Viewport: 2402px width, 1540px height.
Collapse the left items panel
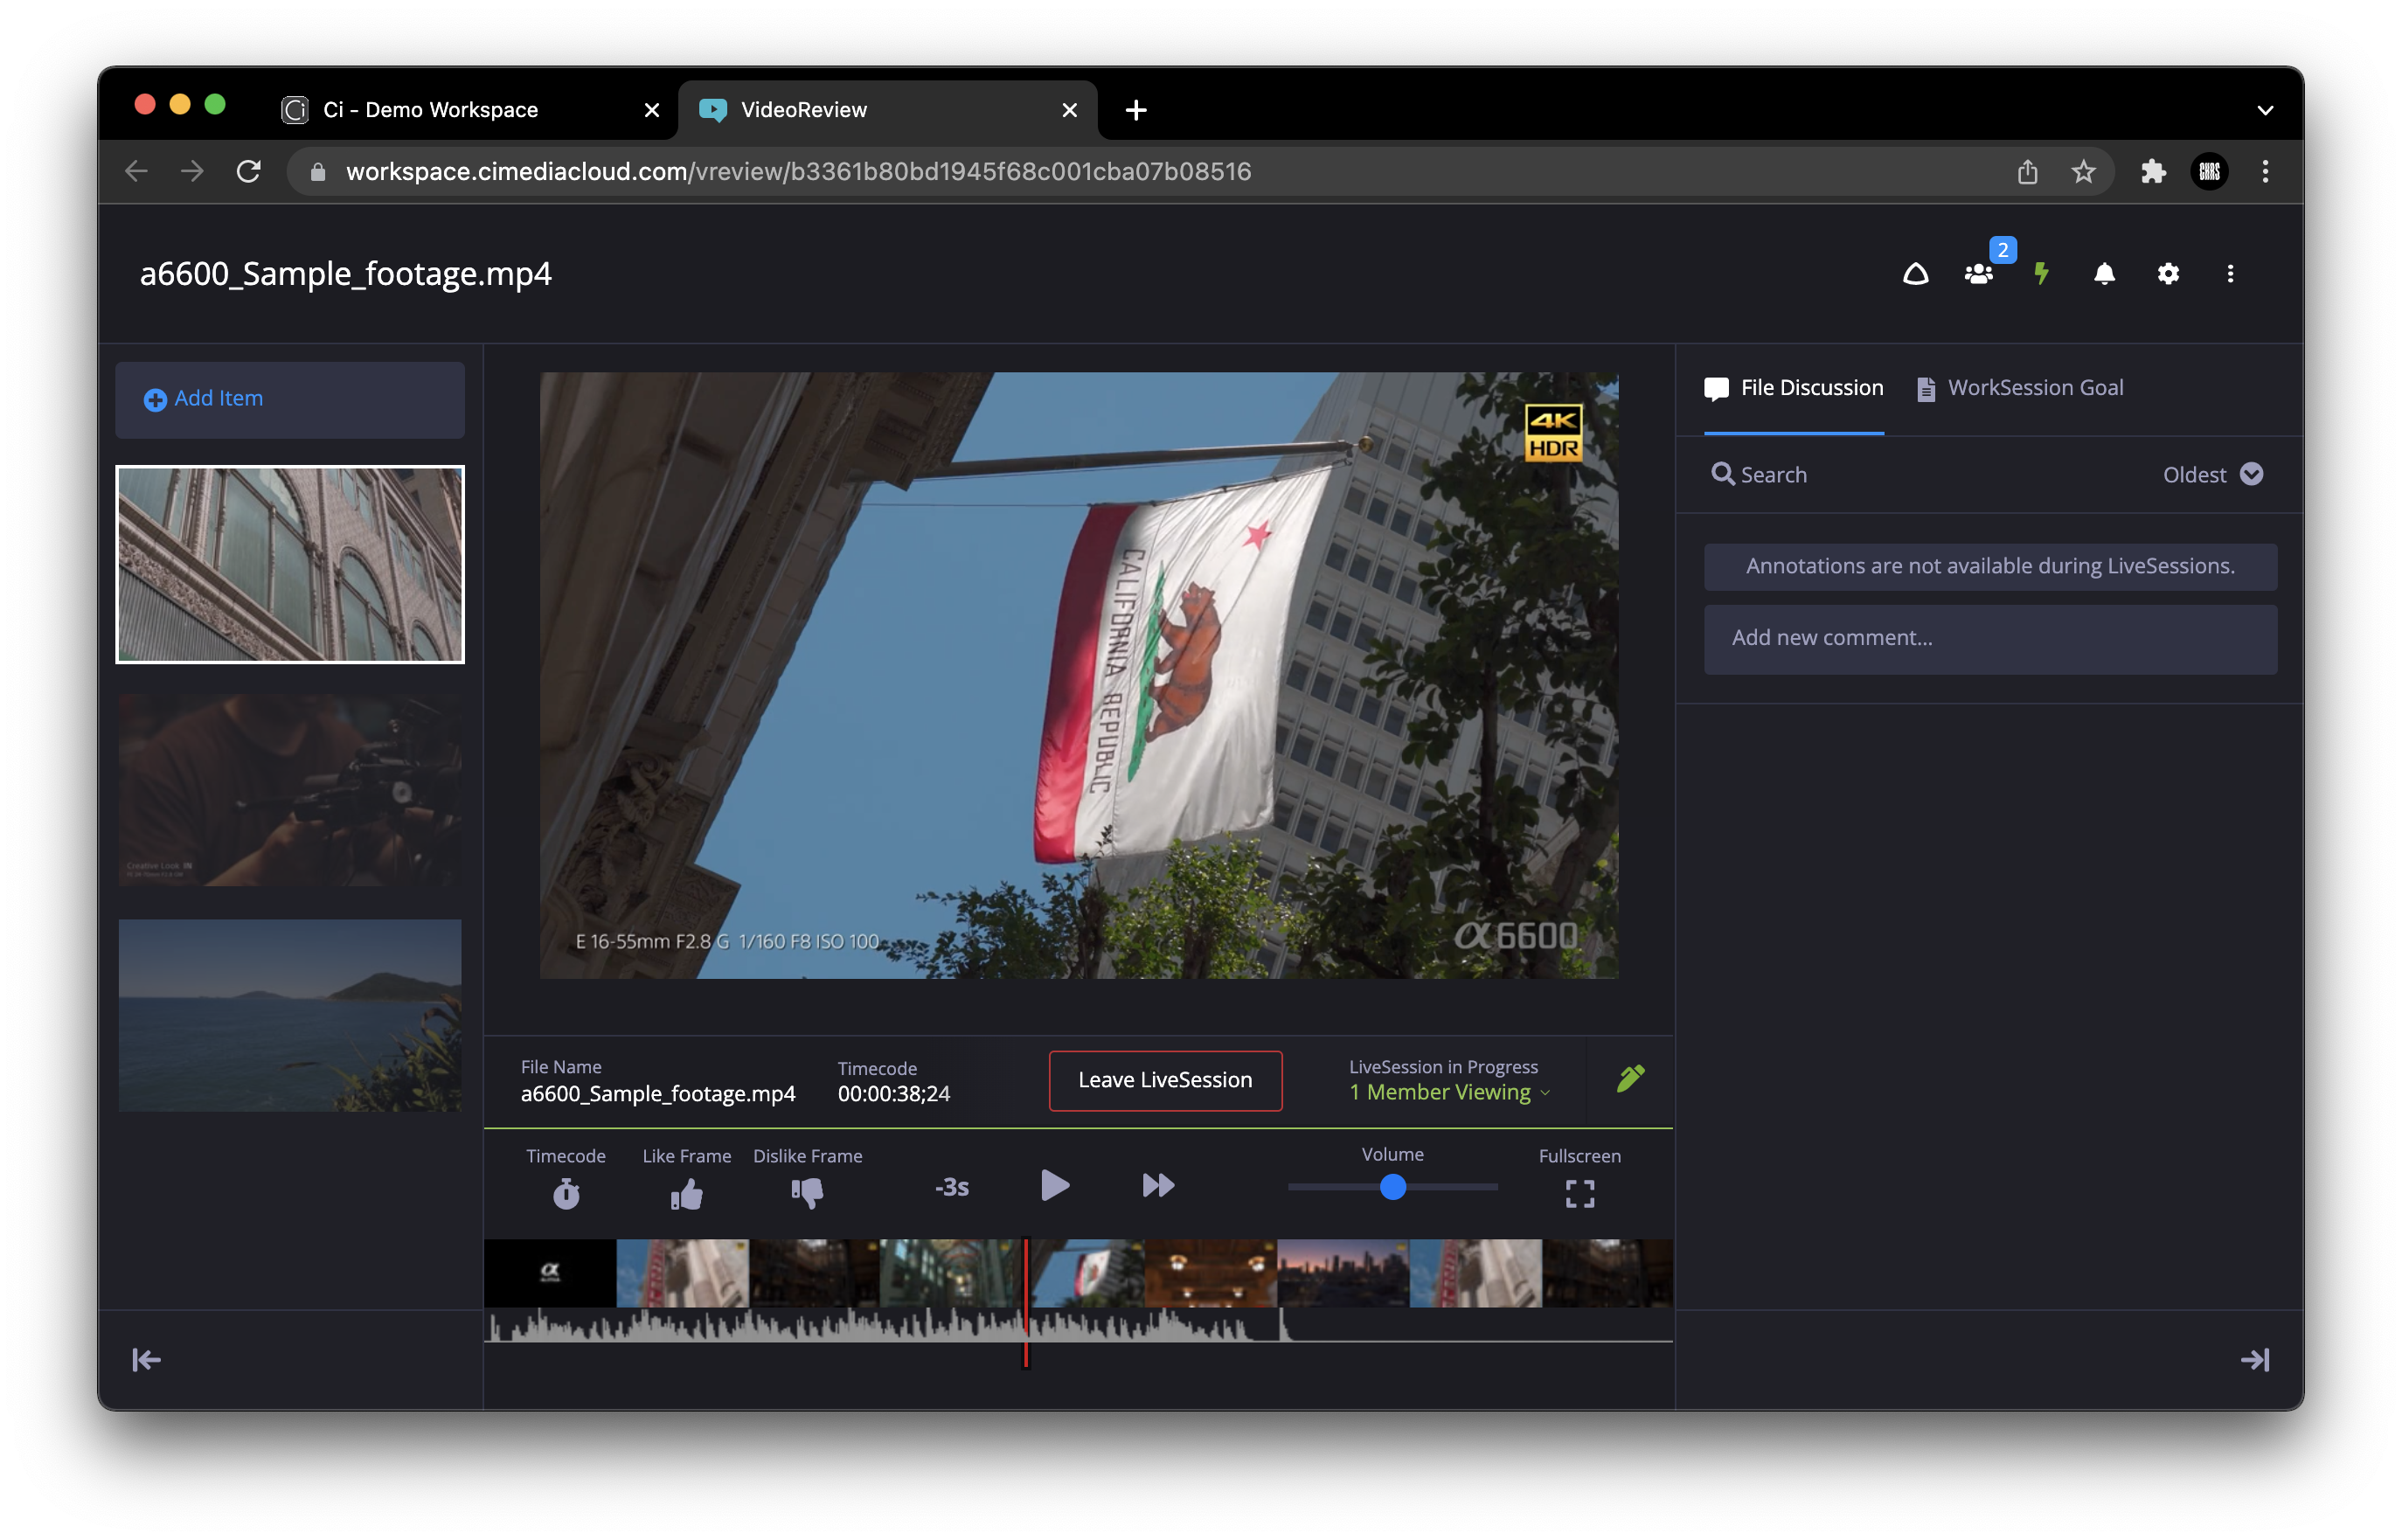pyautogui.click(x=146, y=1360)
